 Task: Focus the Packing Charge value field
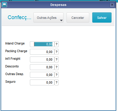(42, 52)
